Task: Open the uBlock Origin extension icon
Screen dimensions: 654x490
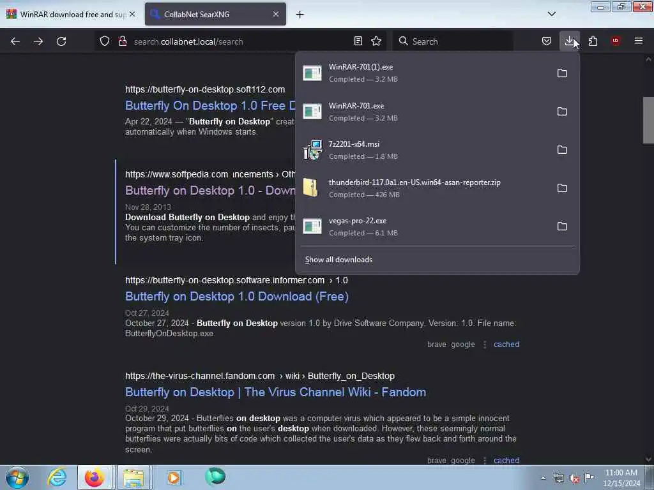Action: [616, 41]
